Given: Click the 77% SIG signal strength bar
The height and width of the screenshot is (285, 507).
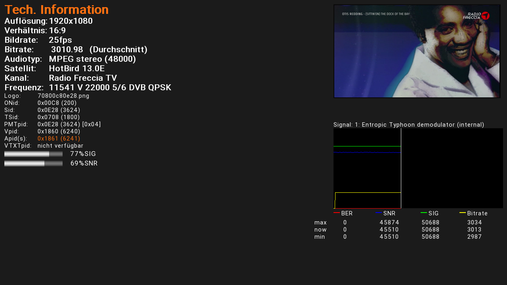Looking at the screenshot, I should 33,154.
